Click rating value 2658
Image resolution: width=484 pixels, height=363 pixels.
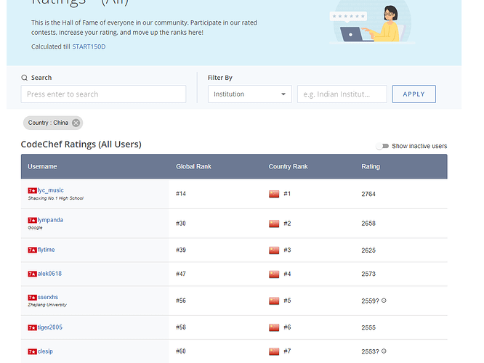[368, 224]
